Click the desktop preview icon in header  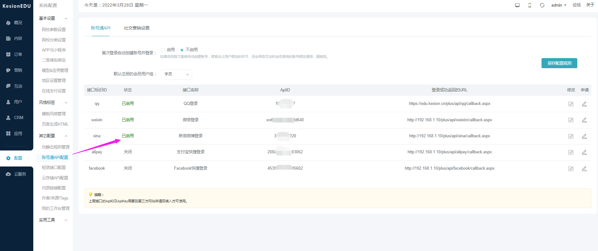517,5
